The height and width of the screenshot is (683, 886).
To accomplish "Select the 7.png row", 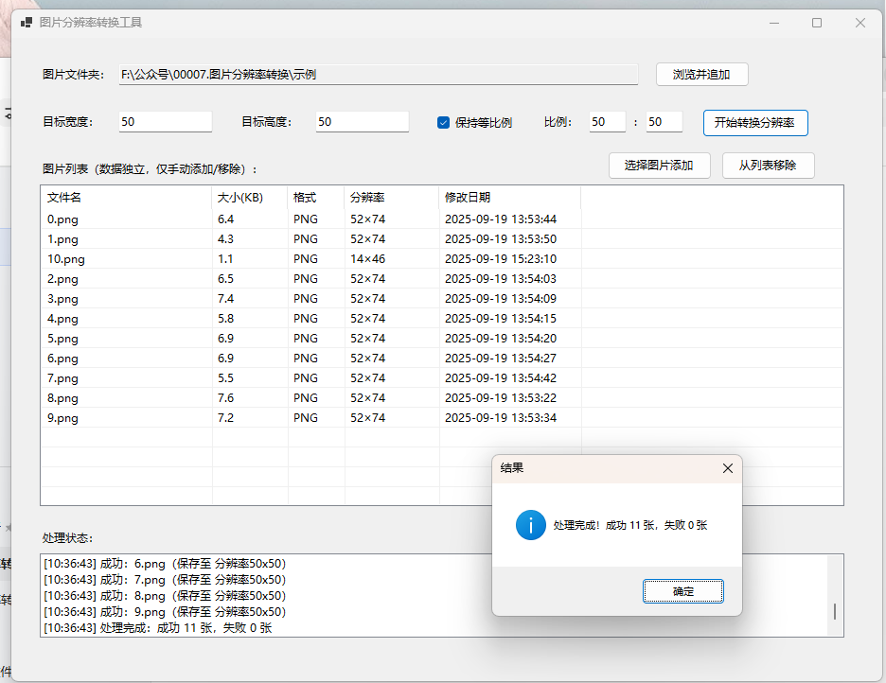I will [442, 377].
